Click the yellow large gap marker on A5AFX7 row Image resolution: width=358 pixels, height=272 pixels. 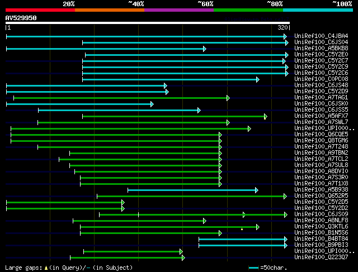(x=265, y=118)
